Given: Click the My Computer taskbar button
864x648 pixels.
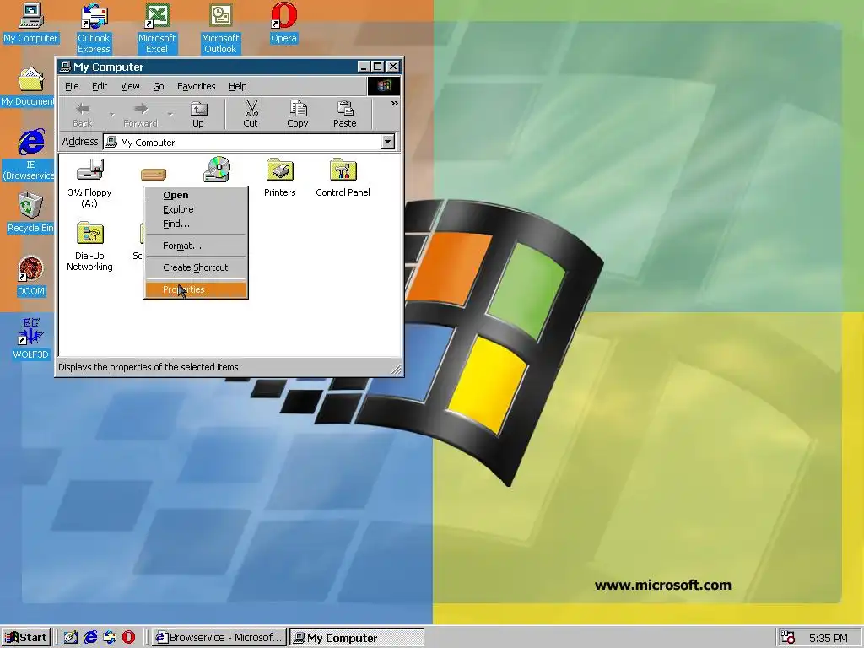Looking at the screenshot, I should click(357, 638).
